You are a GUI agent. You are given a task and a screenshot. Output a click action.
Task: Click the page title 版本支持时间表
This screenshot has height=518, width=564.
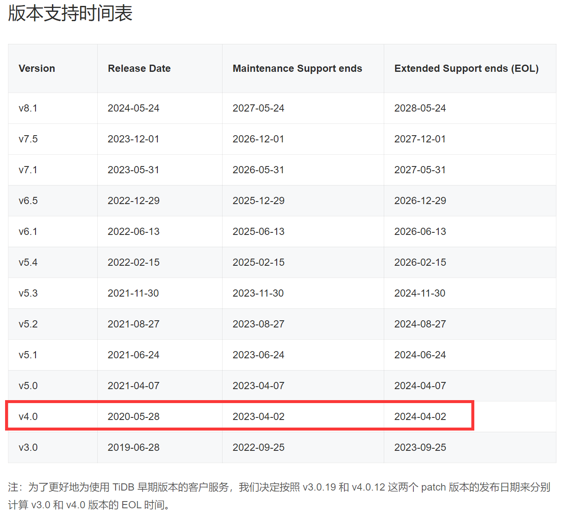click(x=70, y=13)
